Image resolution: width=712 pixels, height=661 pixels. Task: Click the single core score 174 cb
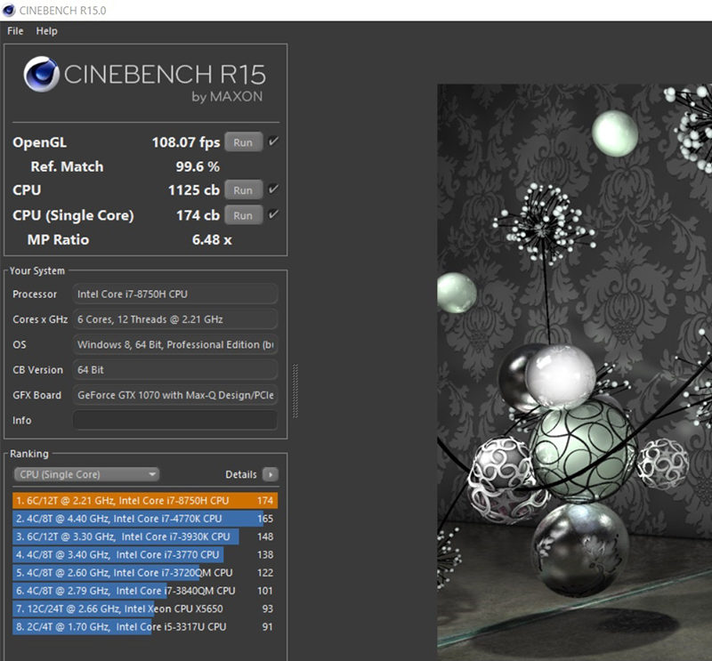pyautogui.click(x=198, y=215)
